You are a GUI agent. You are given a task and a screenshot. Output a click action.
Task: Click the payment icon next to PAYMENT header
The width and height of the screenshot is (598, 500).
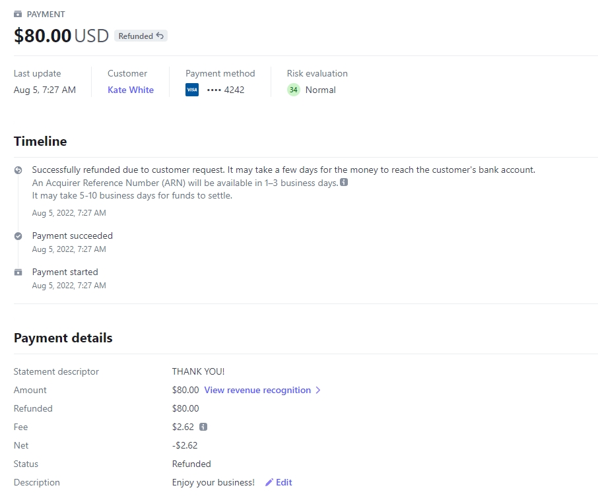[18, 14]
